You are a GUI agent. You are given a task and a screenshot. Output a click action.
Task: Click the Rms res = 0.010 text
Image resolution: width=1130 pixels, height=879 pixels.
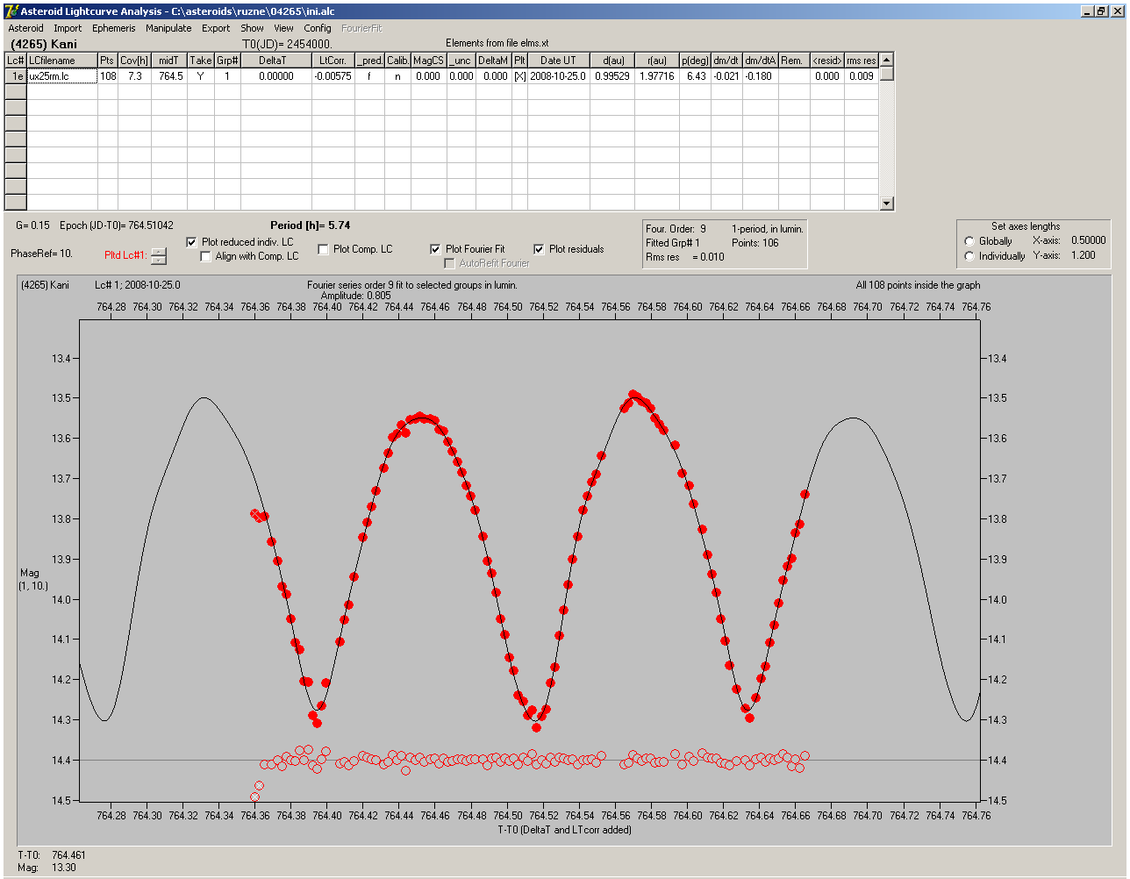point(685,257)
